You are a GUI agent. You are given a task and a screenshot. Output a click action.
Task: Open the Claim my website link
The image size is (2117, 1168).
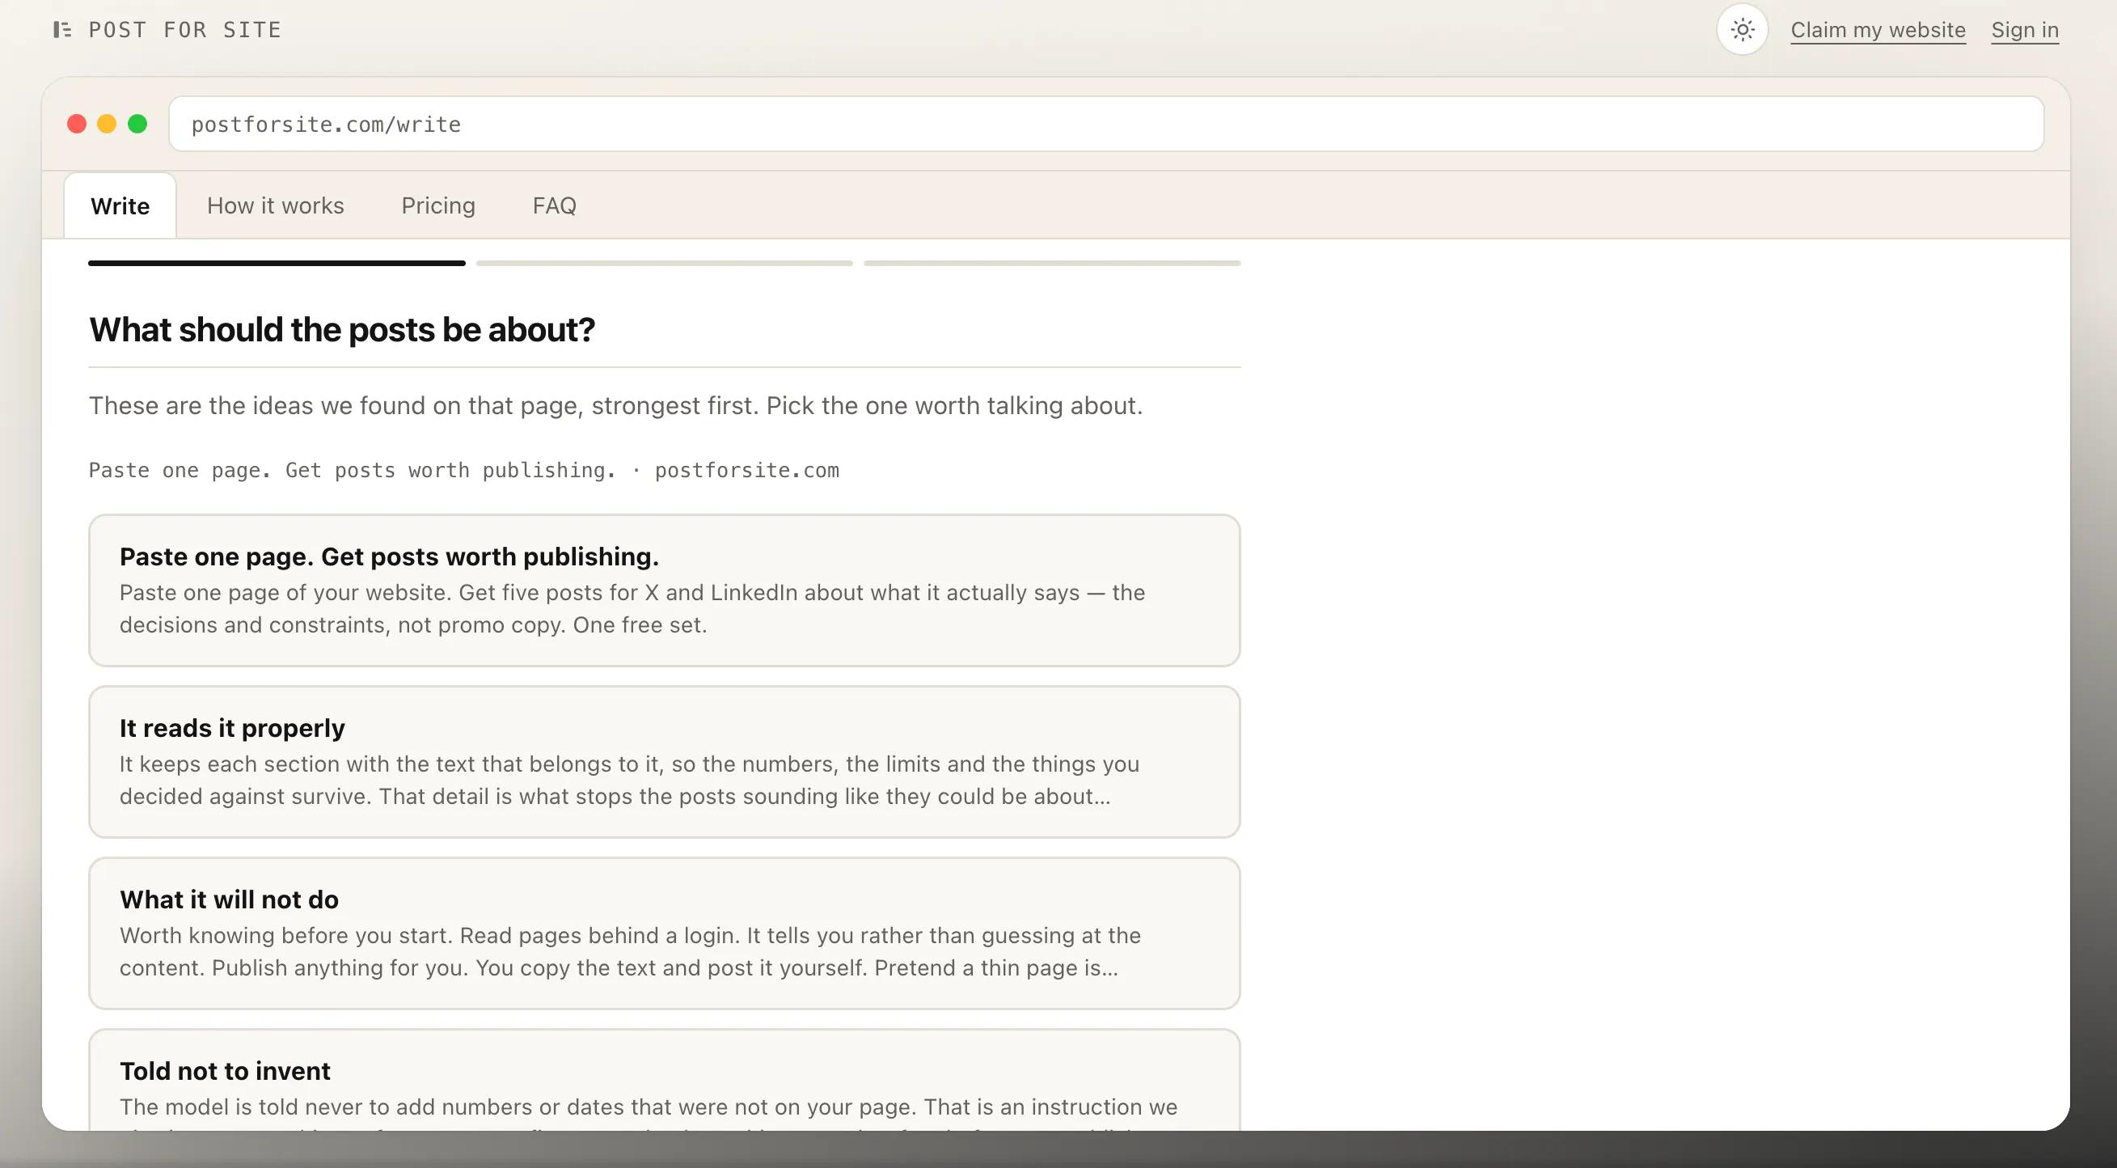click(1878, 30)
